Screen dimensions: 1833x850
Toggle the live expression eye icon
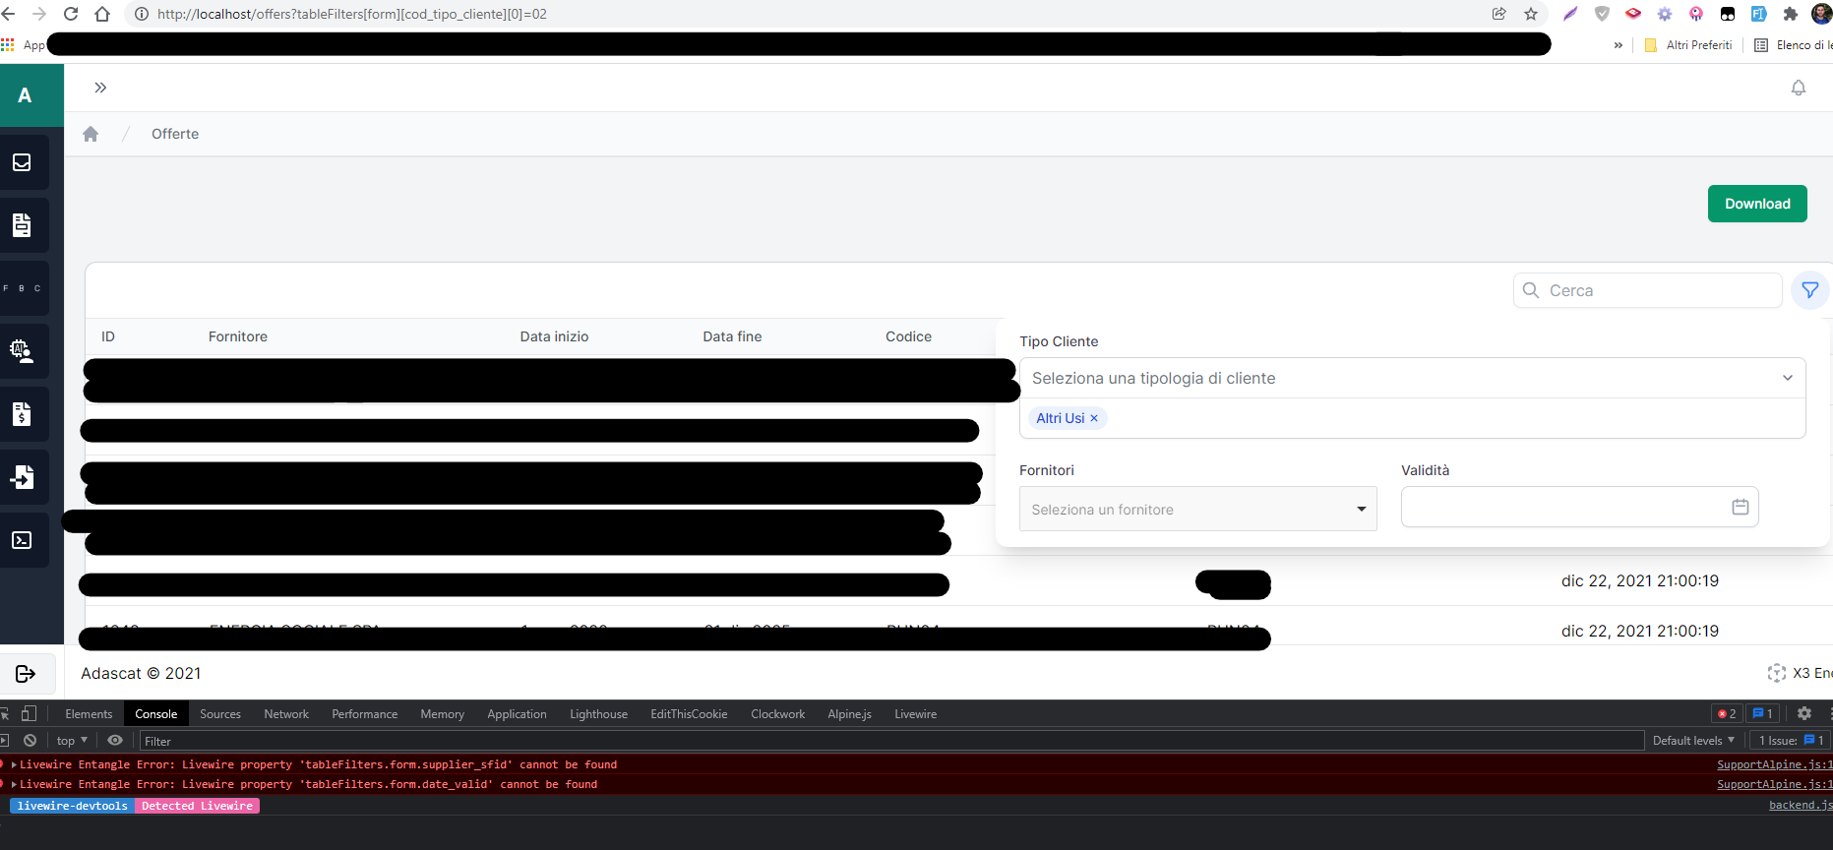[x=115, y=741]
